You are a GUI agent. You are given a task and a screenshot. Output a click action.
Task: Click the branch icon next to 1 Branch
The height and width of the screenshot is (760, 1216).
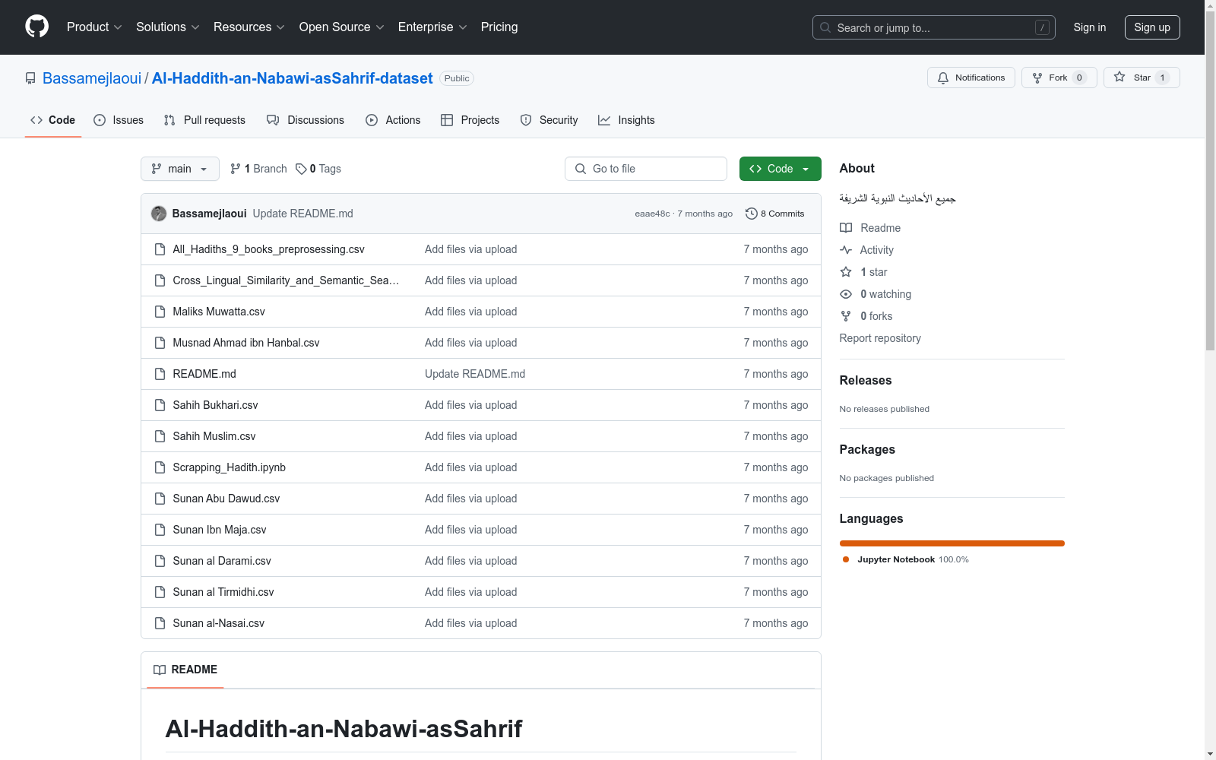click(236, 169)
